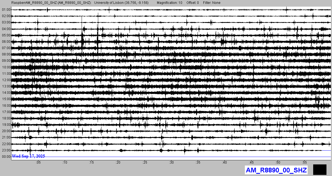Image resolution: width=332 pixels, height=176 pixels.
Task: Select the 06:00 hour row label
Action: 6,42
